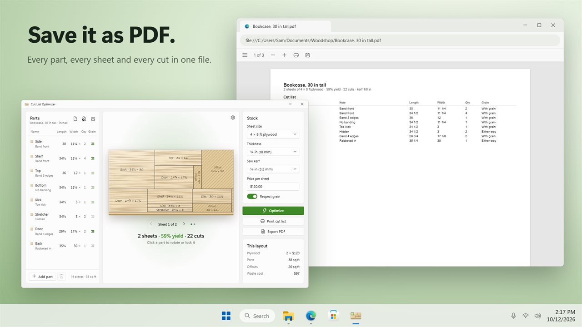Open layout settings gear in Cut List Optimizer
The width and height of the screenshot is (582, 327).
233,118
